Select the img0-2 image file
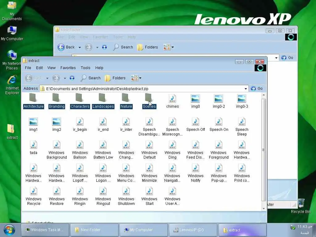 [x=219, y=101]
